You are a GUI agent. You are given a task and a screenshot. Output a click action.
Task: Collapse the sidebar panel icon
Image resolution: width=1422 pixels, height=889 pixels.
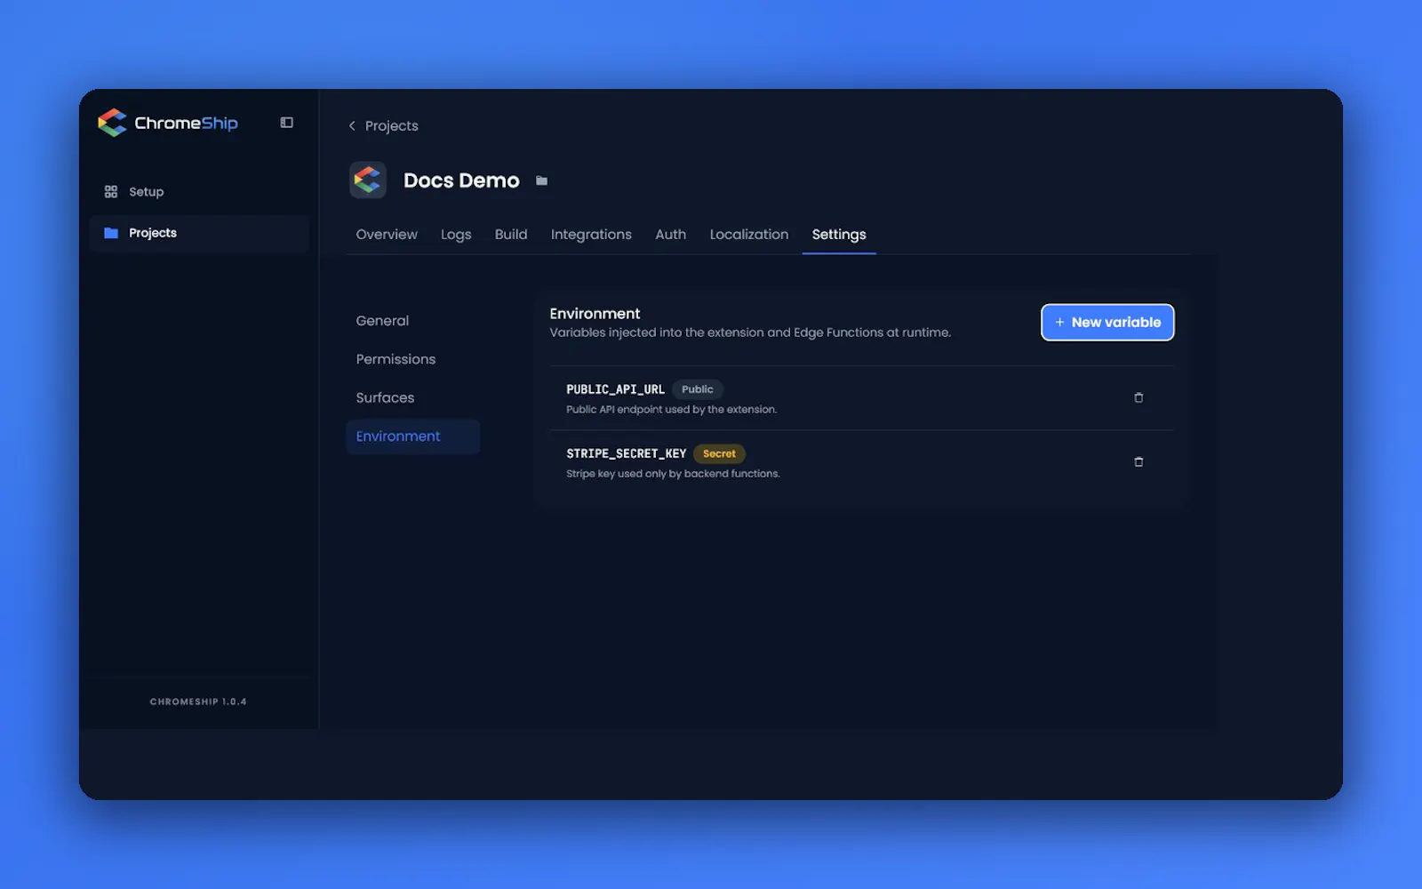286,123
